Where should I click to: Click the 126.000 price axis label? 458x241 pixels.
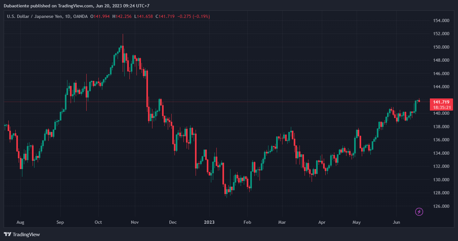point(441,206)
